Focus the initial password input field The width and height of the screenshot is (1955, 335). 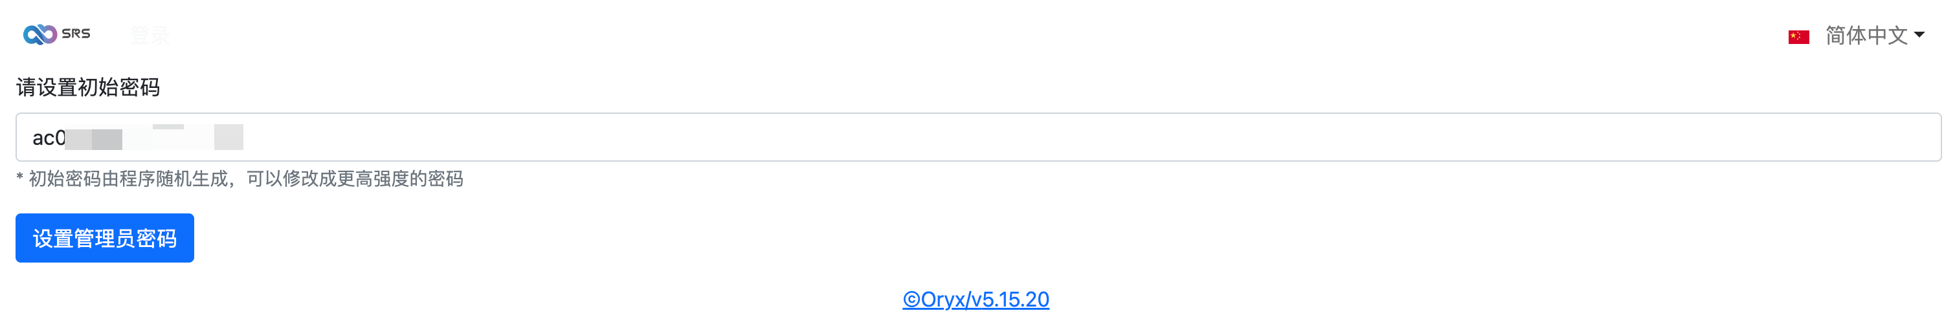tap(977, 137)
